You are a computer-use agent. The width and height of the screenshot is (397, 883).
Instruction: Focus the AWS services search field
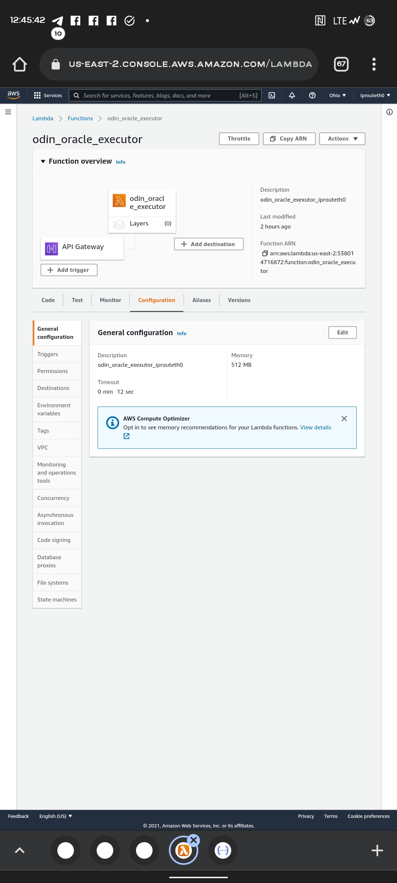click(x=165, y=95)
